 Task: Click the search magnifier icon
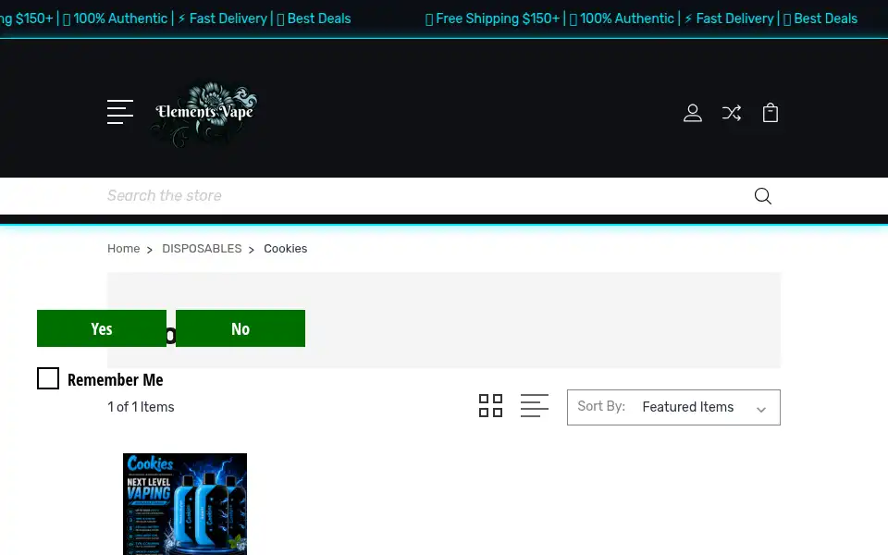(763, 196)
